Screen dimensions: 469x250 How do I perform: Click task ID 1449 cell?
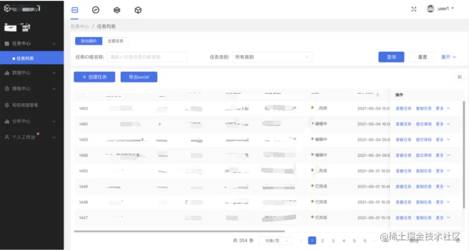point(84,186)
